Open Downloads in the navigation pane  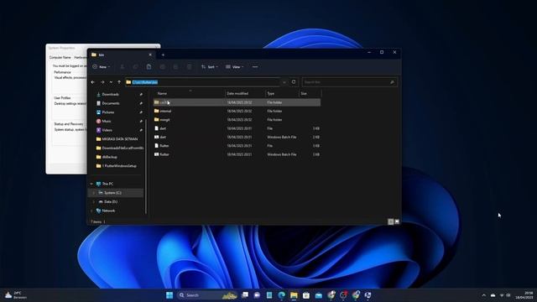tap(110, 94)
